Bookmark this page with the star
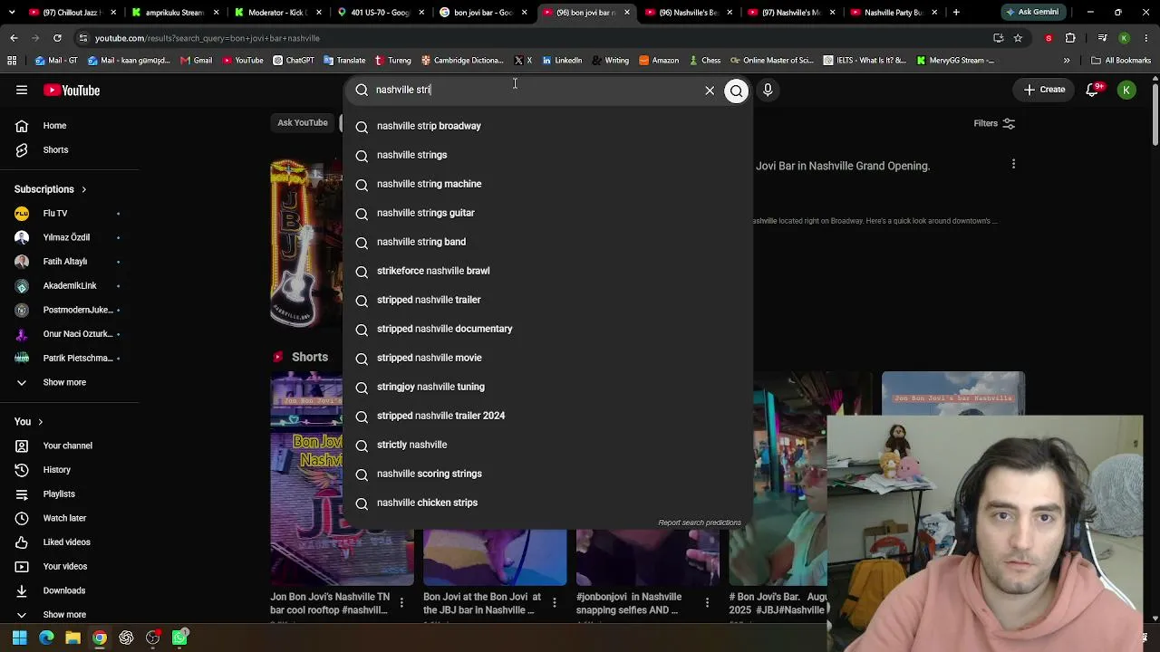This screenshot has height=652, width=1160. (x=1018, y=38)
